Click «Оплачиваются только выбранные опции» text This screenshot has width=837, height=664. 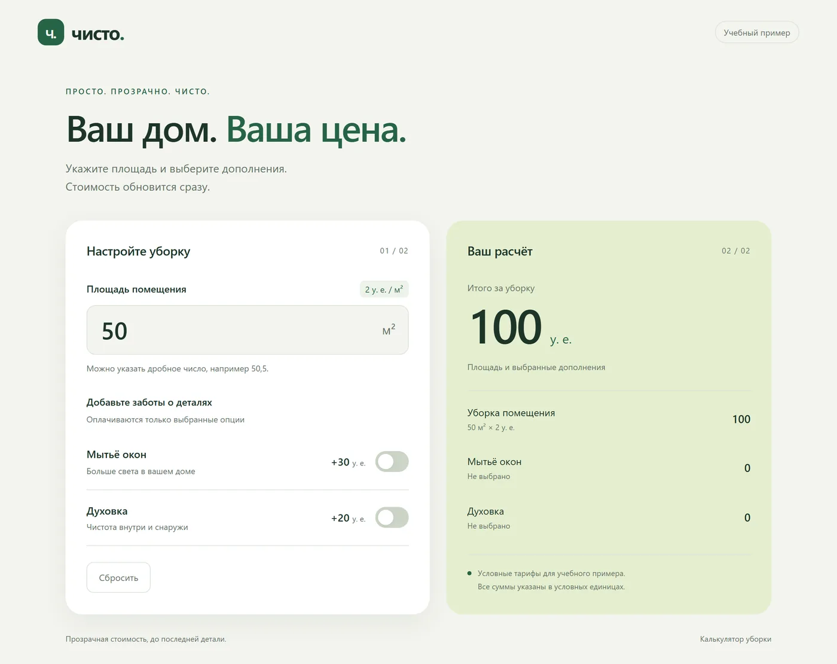[166, 420]
